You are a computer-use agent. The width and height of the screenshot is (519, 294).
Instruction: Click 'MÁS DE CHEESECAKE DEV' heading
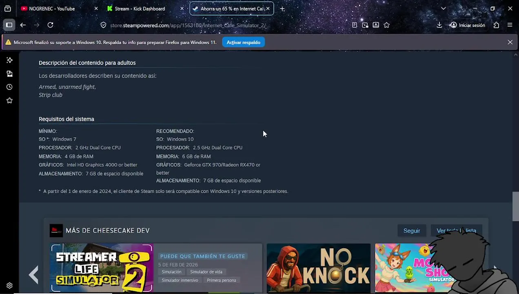[x=108, y=231]
